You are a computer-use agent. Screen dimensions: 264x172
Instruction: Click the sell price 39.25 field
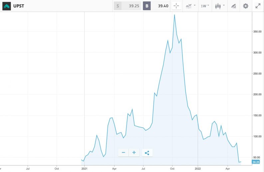coord(131,6)
